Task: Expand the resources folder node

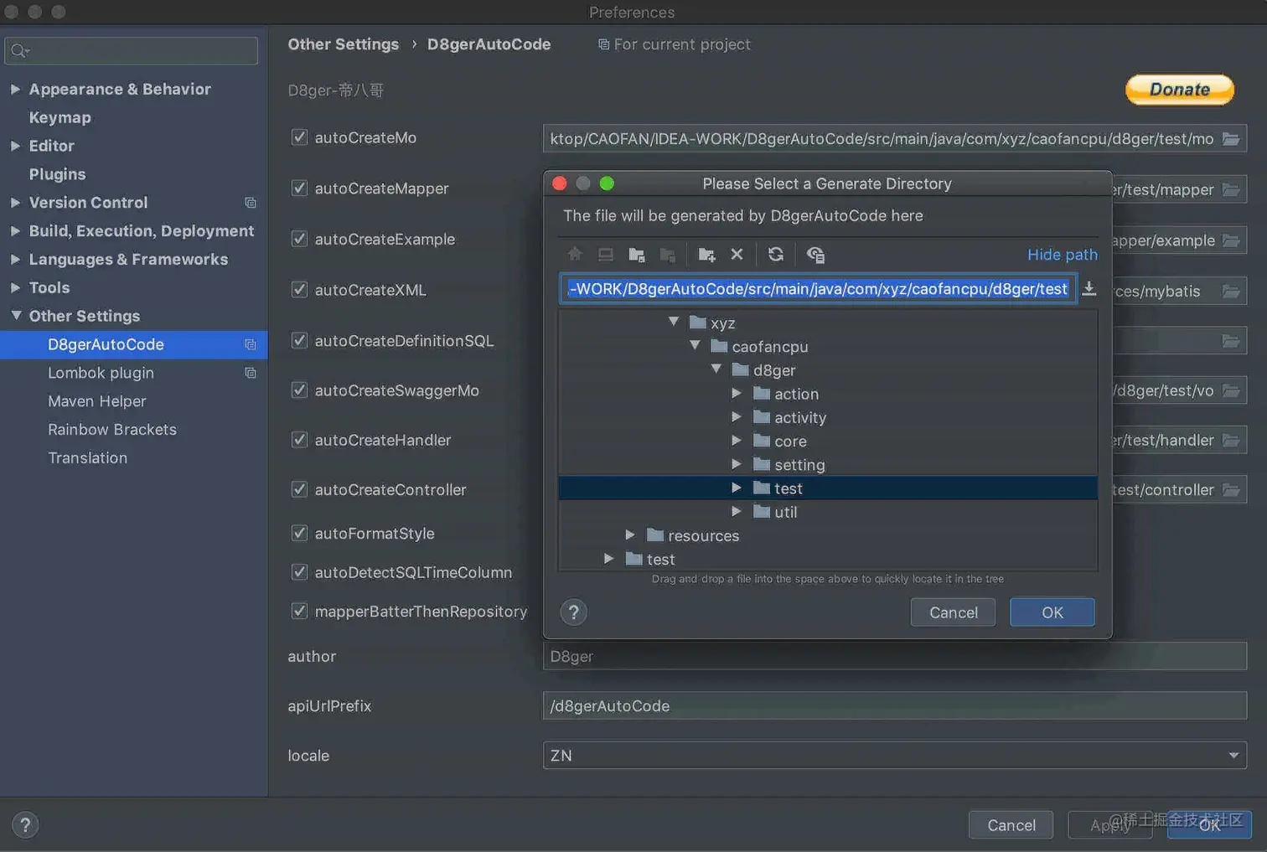Action: tap(629, 534)
